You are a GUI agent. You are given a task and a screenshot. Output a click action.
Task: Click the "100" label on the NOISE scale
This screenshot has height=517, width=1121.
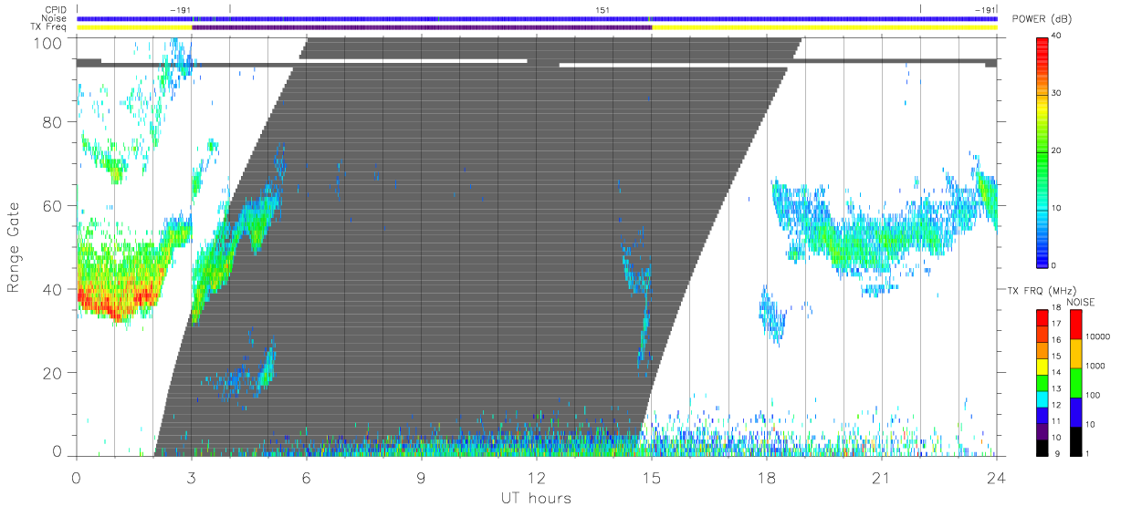point(1093,395)
